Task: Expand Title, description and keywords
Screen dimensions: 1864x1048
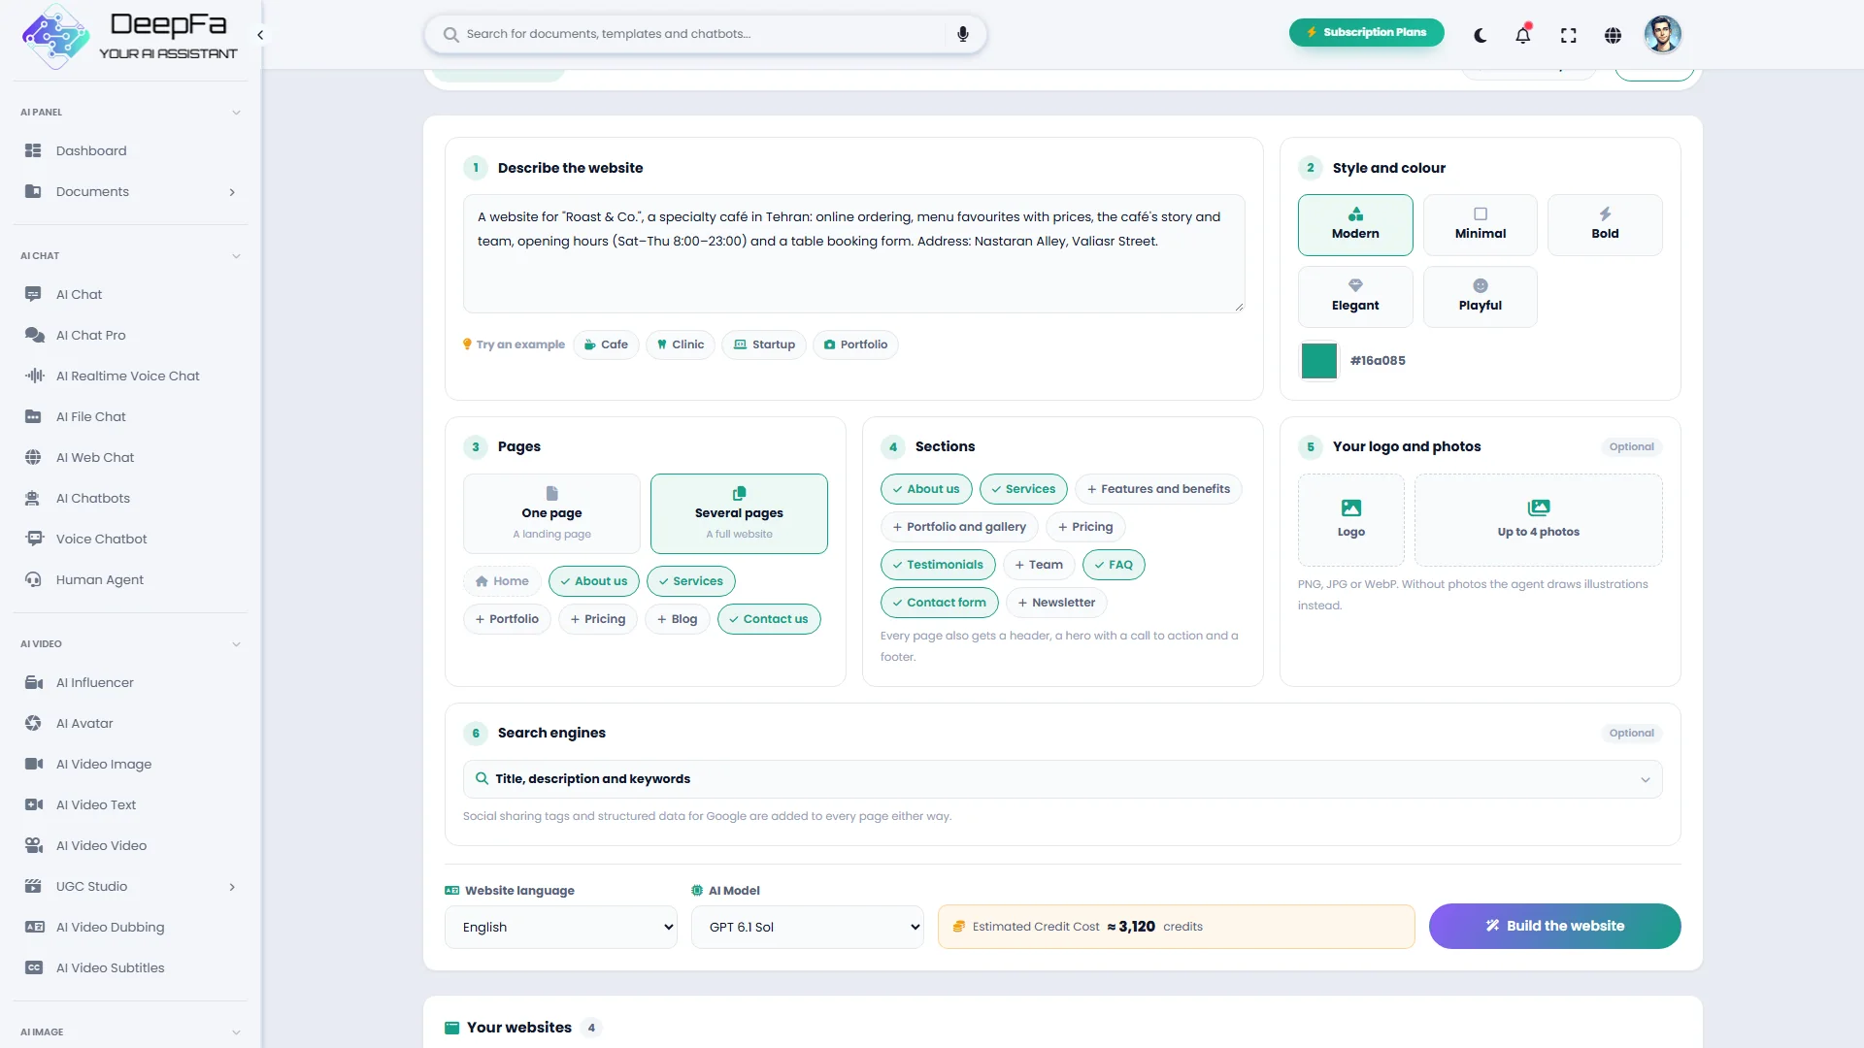Action: pos(1062,779)
